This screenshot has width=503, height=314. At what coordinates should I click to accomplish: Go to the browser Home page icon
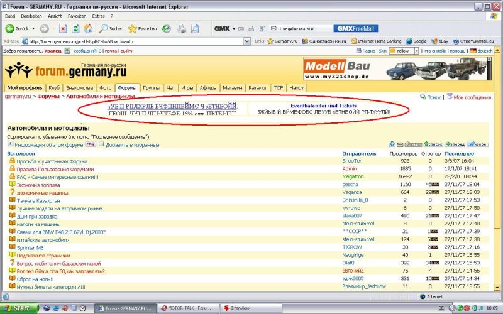(x=89, y=28)
